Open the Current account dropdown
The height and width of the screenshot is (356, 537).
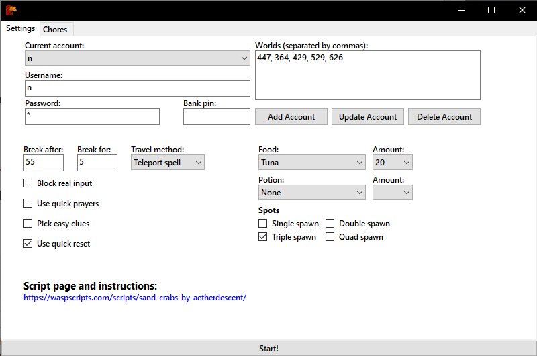(x=138, y=58)
